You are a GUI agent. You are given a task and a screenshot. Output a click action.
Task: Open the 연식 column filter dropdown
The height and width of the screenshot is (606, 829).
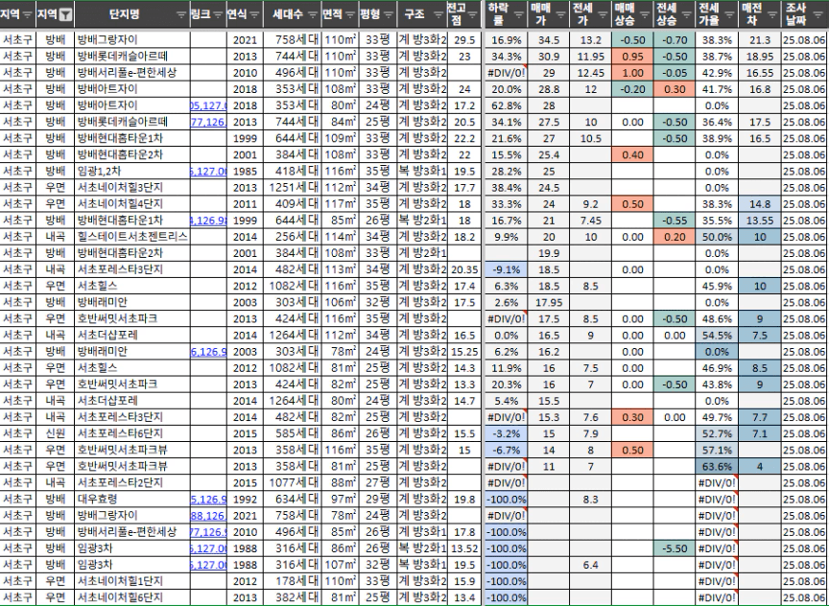(254, 14)
